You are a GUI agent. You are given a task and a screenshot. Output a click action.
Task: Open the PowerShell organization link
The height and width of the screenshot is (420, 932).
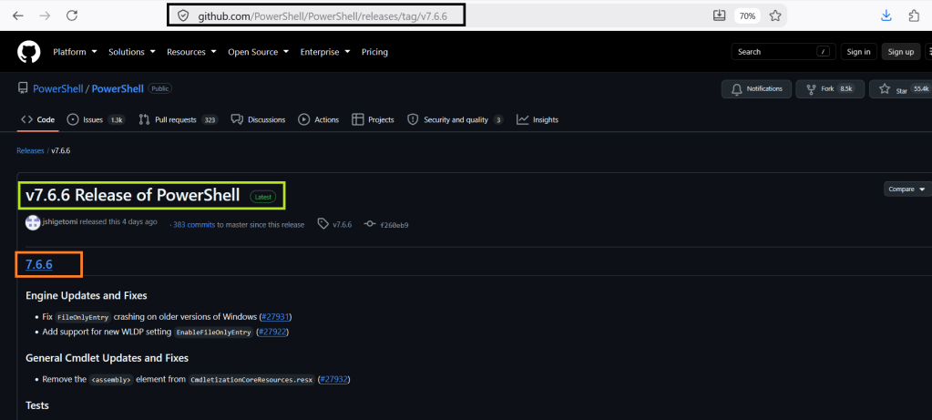click(57, 88)
